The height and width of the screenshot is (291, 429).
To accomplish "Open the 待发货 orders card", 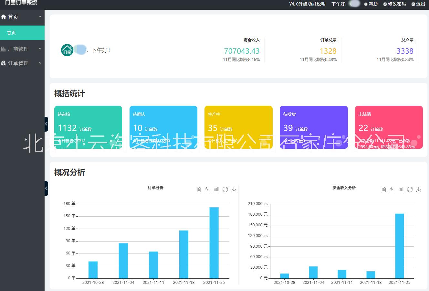I will (x=314, y=127).
